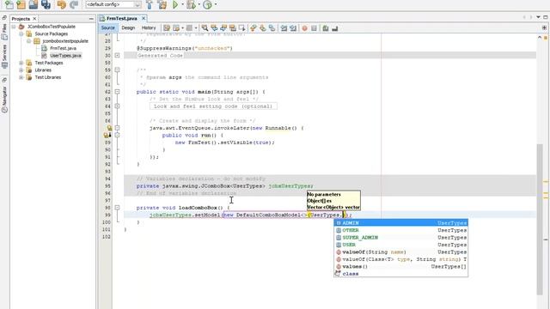Click the Stop Macro Recording icon
The image size is (550, 309).
tap(314, 28)
